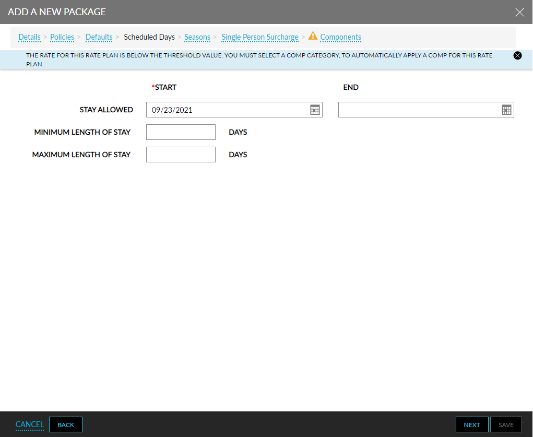Image resolution: width=533 pixels, height=437 pixels.
Task: Focus the Maximum Length of Stay field
Action: pyautogui.click(x=181, y=155)
